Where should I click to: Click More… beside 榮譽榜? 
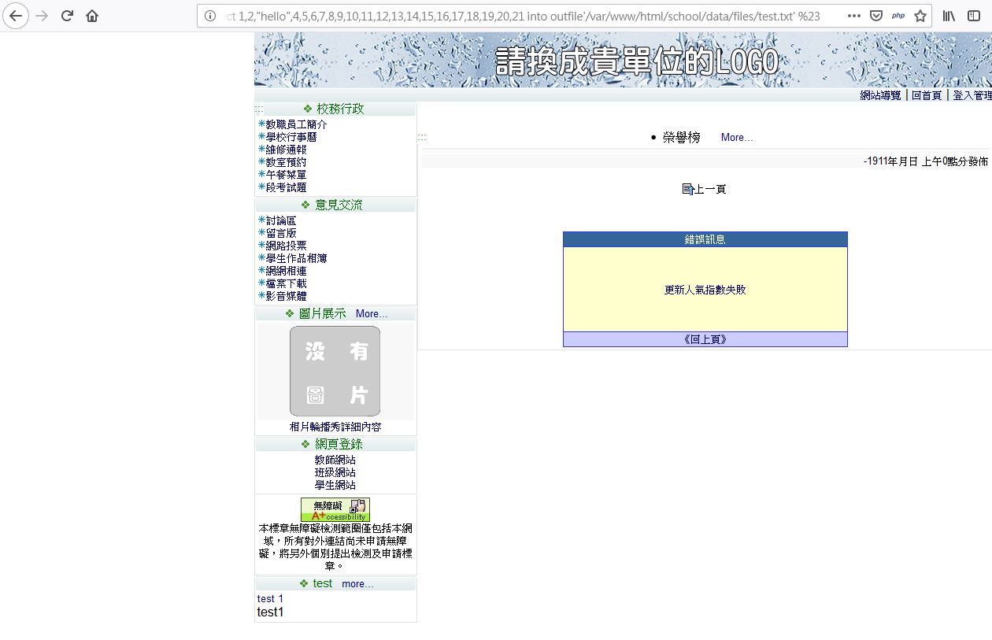[x=737, y=138]
